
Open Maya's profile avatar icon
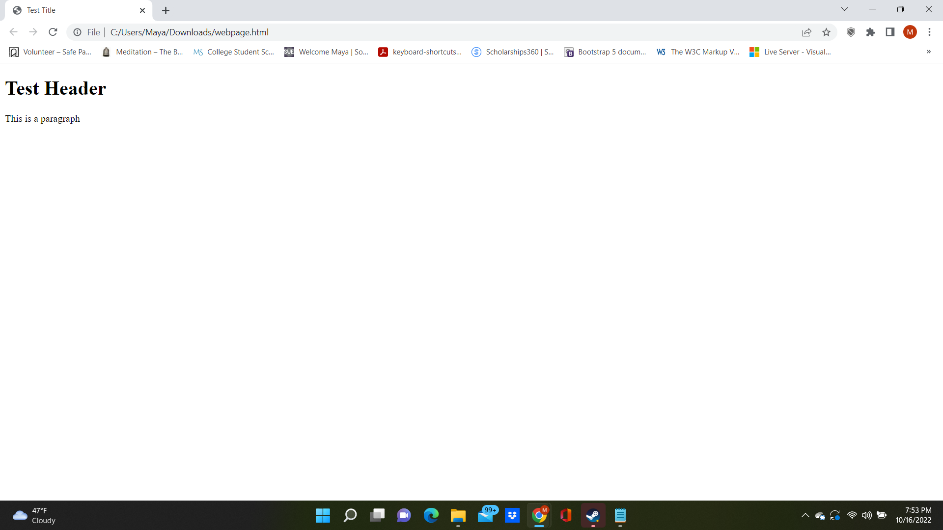[910, 32]
